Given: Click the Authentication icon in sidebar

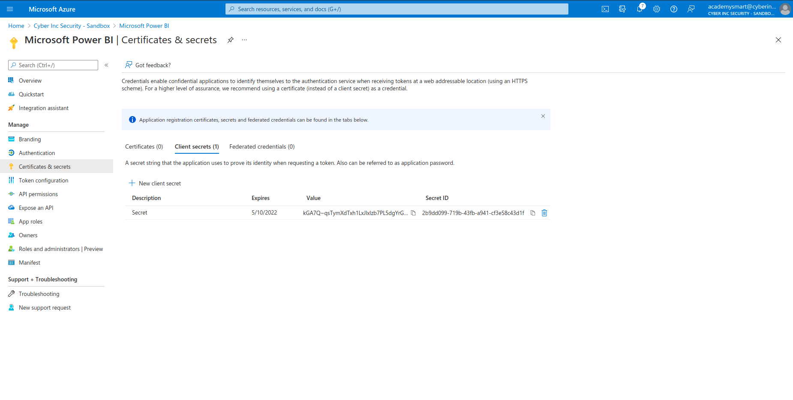Looking at the screenshot, I should coord(11,153).
